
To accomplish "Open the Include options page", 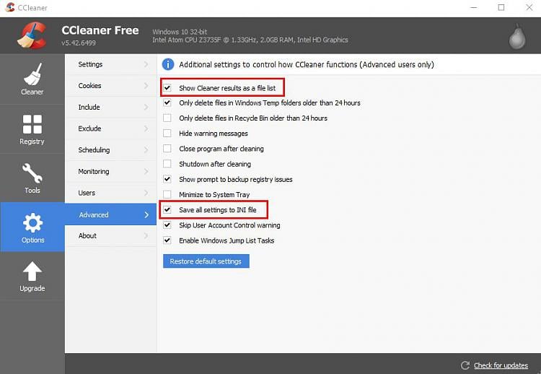I will pos(111,107).
